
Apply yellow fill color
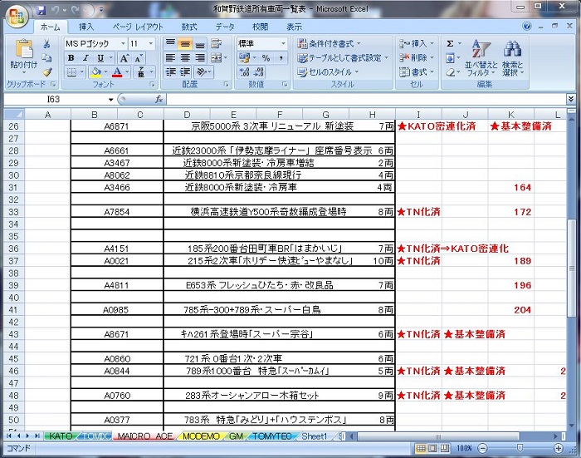[96, 72]
